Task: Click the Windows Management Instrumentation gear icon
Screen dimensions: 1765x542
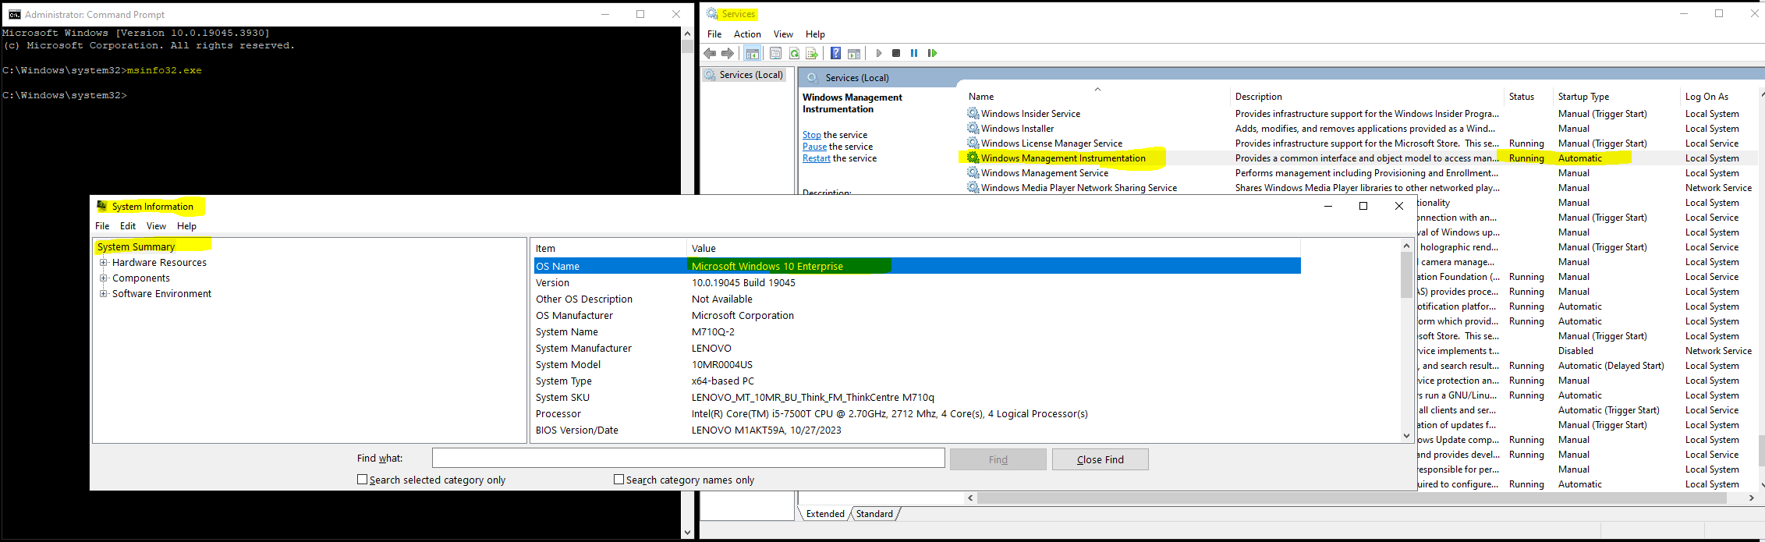Action: 973,158
